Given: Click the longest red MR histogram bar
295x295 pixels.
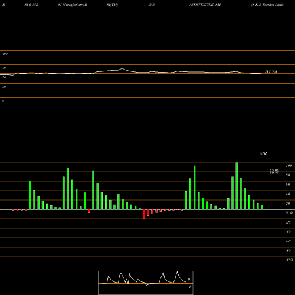Looking at the screenshot, I should click(144, 214).
